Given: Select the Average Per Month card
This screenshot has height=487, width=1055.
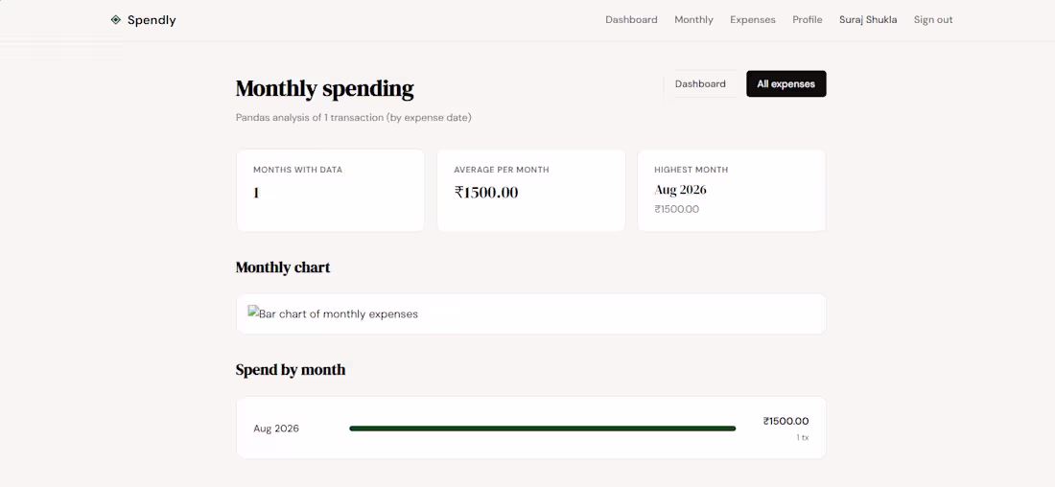Looking at the screenshot, I should tap(531, 191).
